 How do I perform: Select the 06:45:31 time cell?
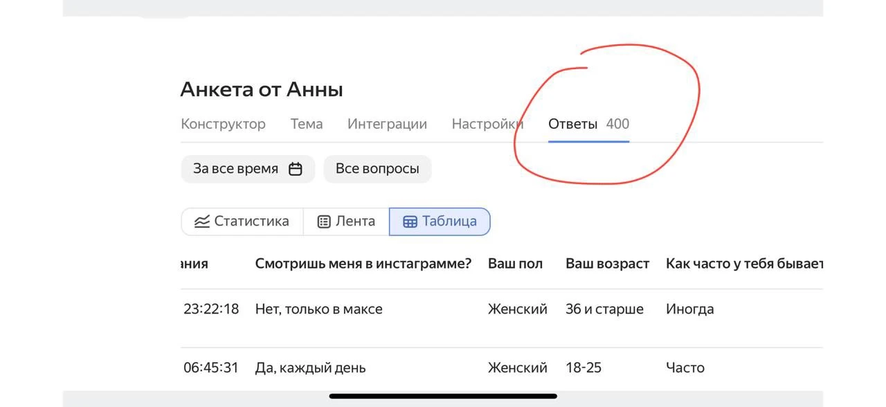pos(211,368)
